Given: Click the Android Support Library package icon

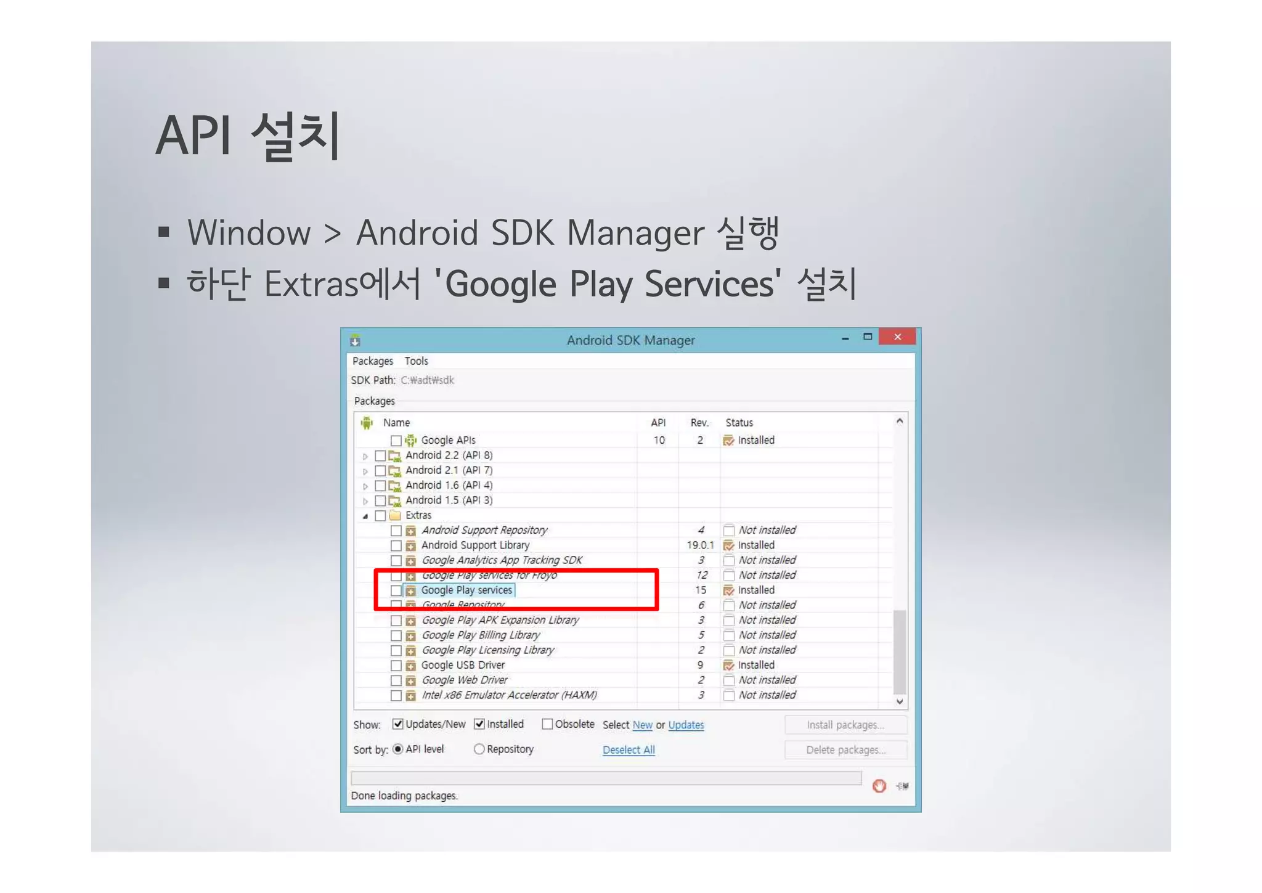Looking at the screenshot, I should 411,546.
